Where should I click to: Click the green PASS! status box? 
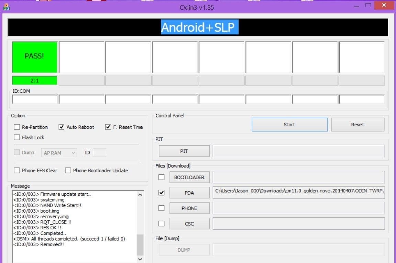tap(35, 57)
